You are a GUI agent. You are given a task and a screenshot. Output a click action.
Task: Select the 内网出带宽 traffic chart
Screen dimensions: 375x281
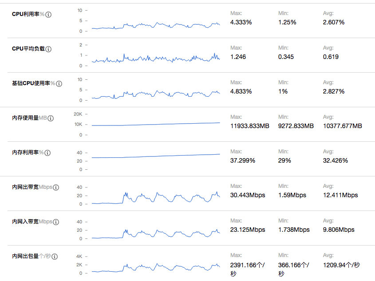[x=155, y=198]
